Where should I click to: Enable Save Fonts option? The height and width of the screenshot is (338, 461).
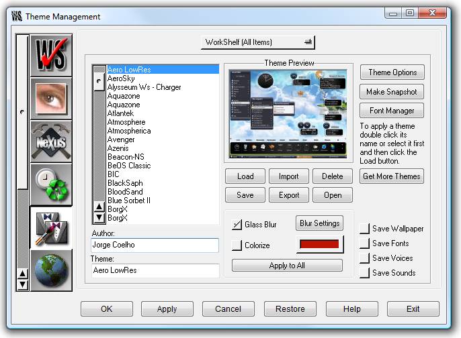364,243
